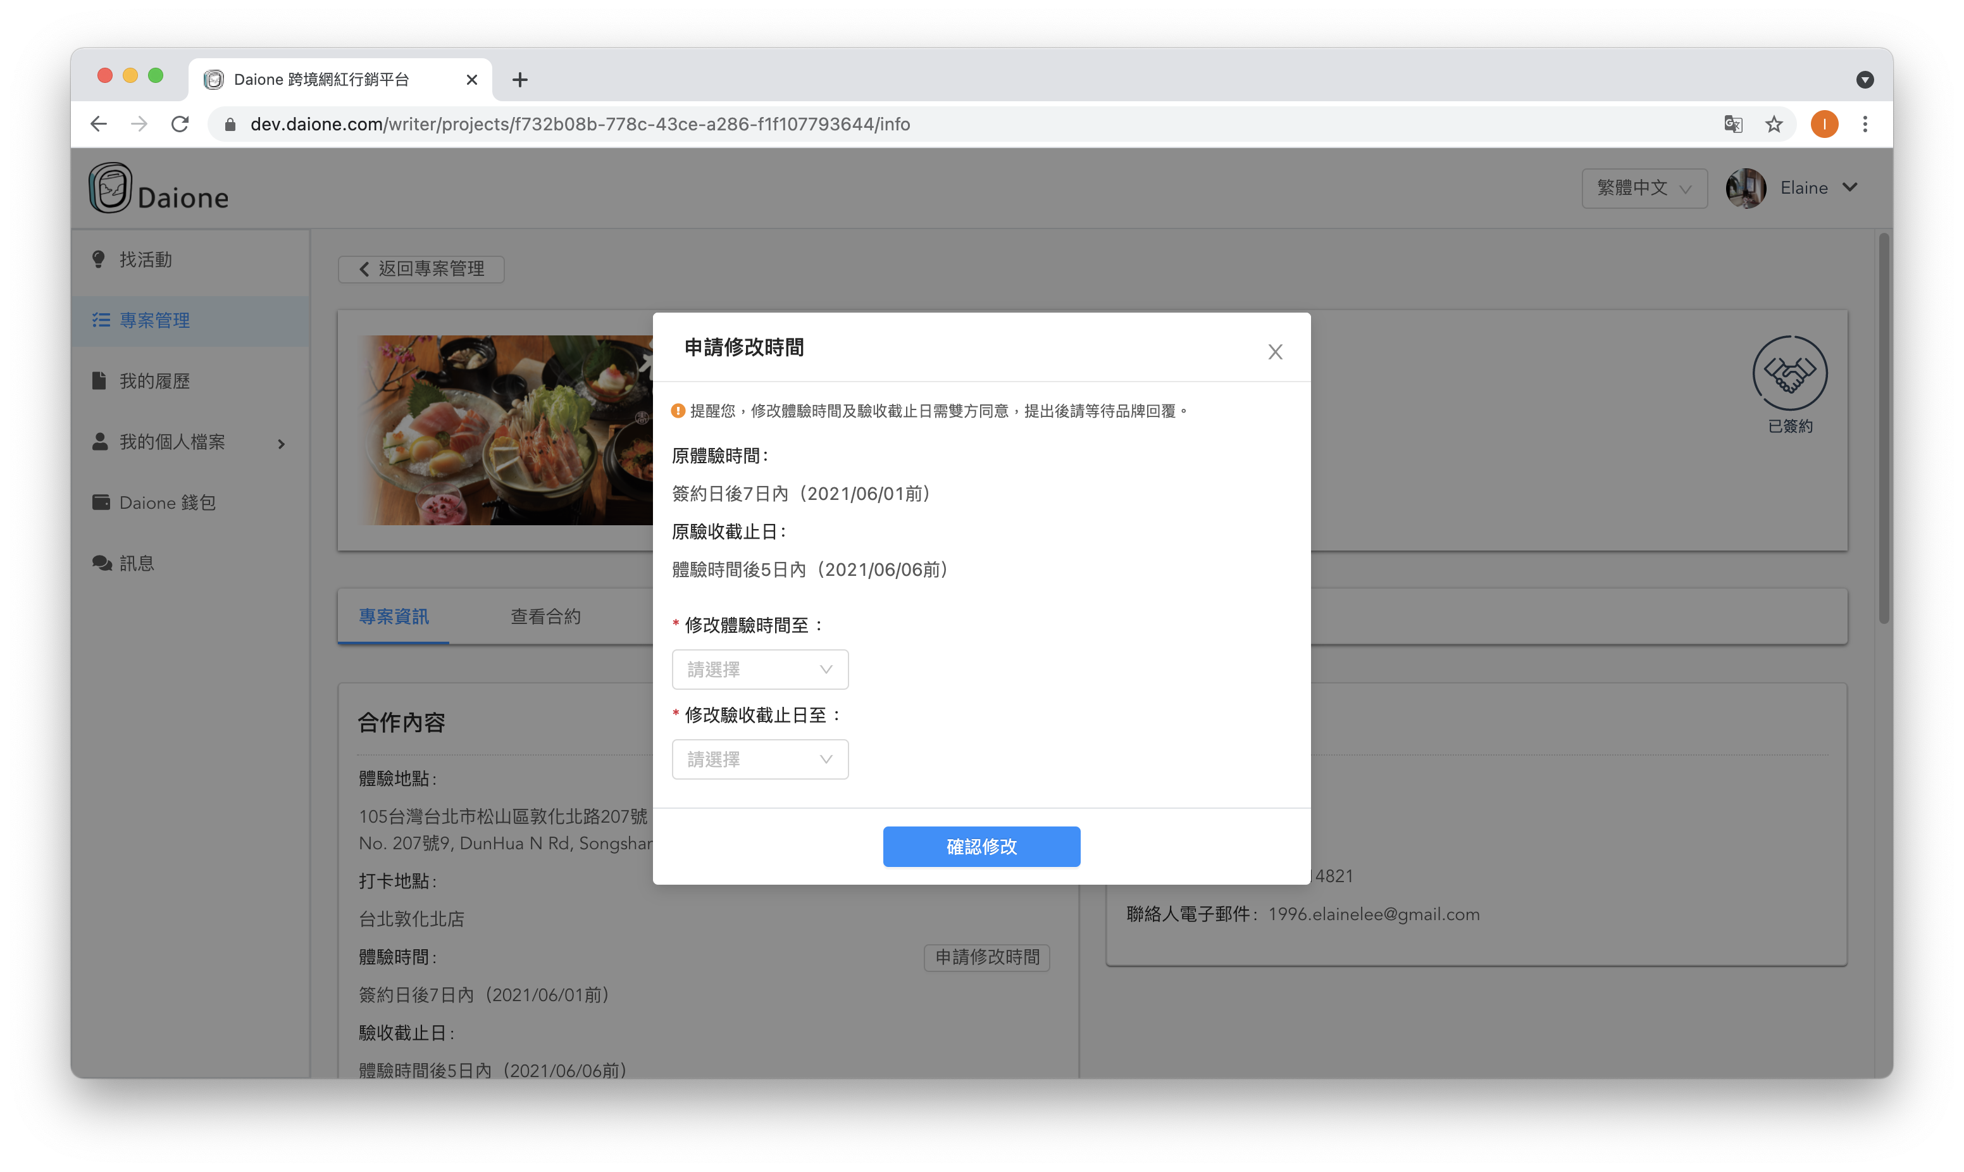The image size is (1964, 1172).
Task: Click the person icon beside 我的個人檔案
Action: click(99, 442)
